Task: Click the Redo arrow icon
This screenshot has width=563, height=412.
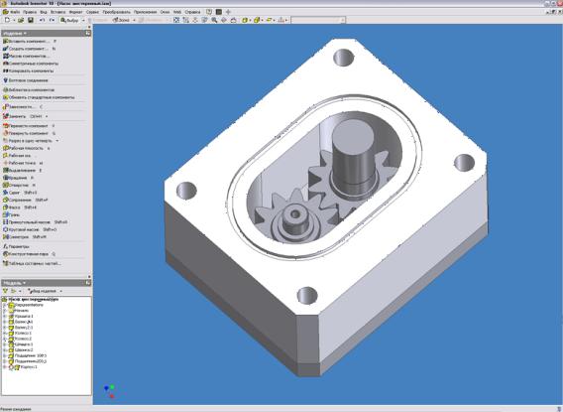Action: (x=53, y=20)
